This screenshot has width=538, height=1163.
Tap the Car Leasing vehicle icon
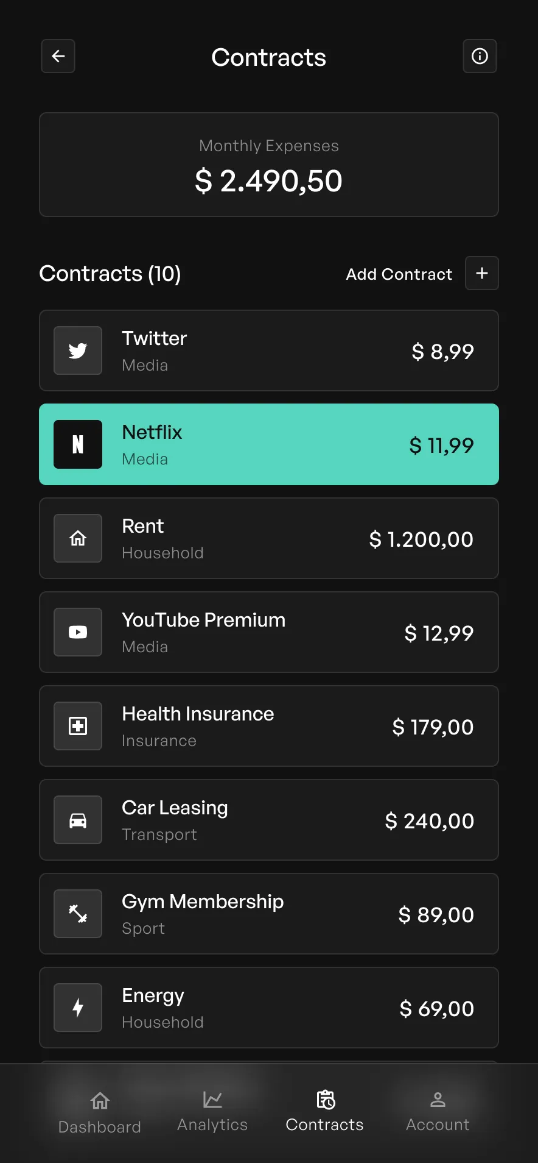[x=78, y=820]
